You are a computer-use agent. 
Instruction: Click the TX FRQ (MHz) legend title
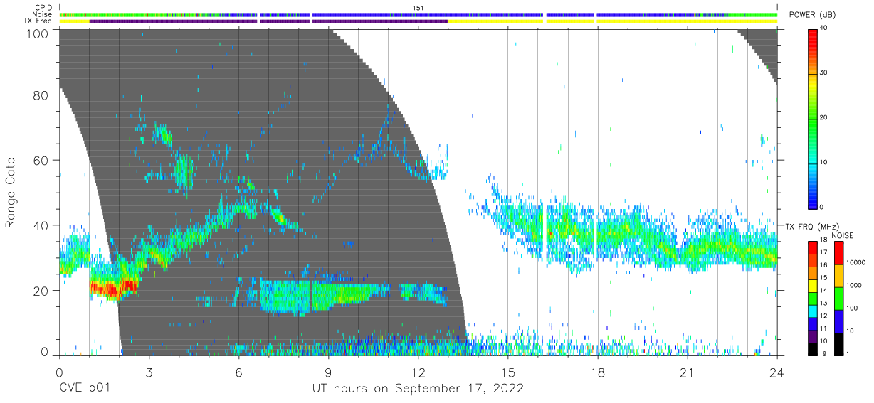tap(814, 226)
